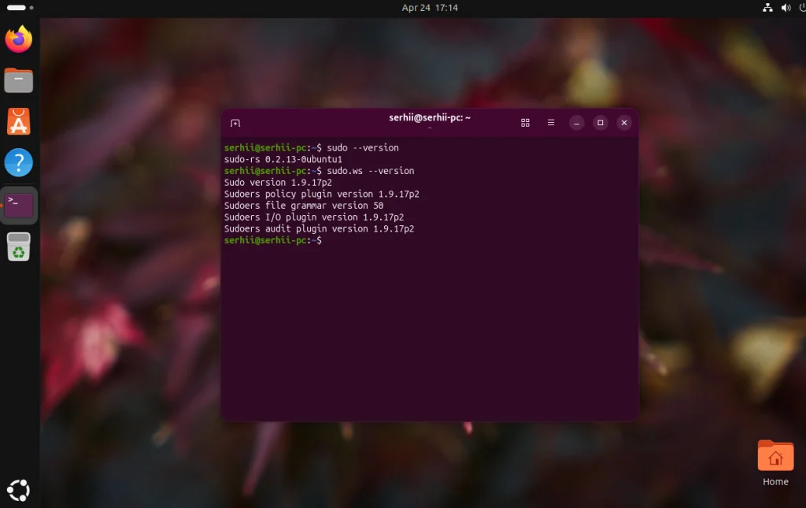Click 'Sudoers file grammar version 50' line
The image size is (806, 508).
[303, 206]
